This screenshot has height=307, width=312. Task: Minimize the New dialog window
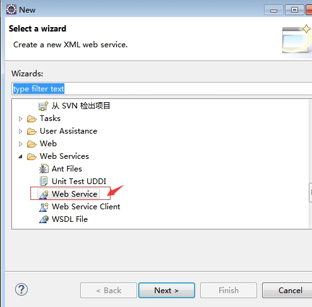point(273,10)
